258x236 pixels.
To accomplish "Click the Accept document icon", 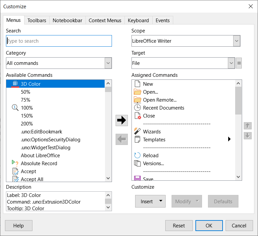I will coord(16,171).
